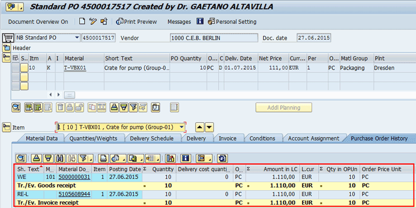Click the Vendor field 1000 C.E.B. BERLIN
The image size is (416, 208).
[214, 38]
